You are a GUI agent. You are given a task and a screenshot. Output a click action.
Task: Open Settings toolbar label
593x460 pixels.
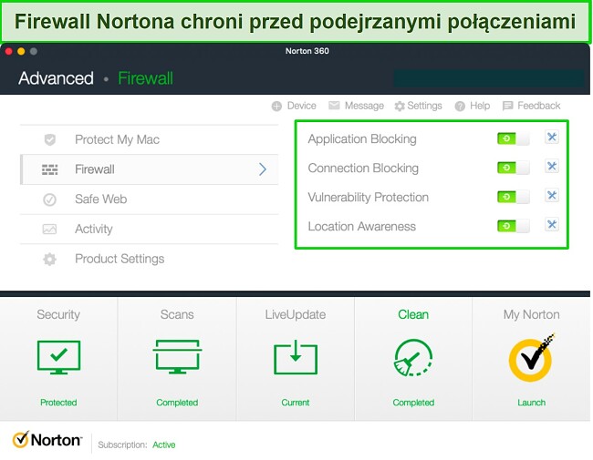click(424, 106)
